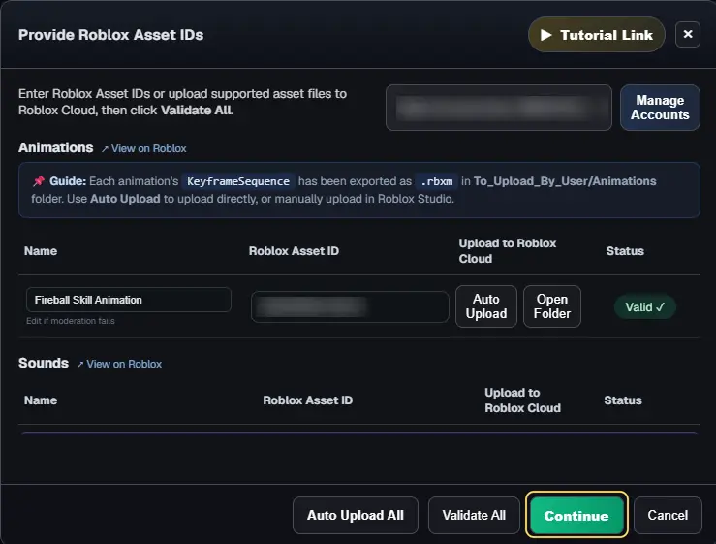Viewport: 716px width, 544px height.
Task: Click the KeyframeSequence code label
Action: pos(238,181)
